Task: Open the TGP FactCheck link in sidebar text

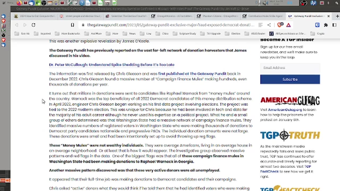Action: coord(286,169)
